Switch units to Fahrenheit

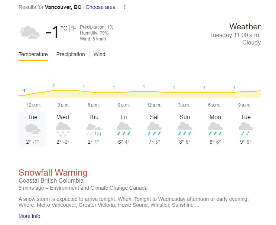tap(74, 28)
